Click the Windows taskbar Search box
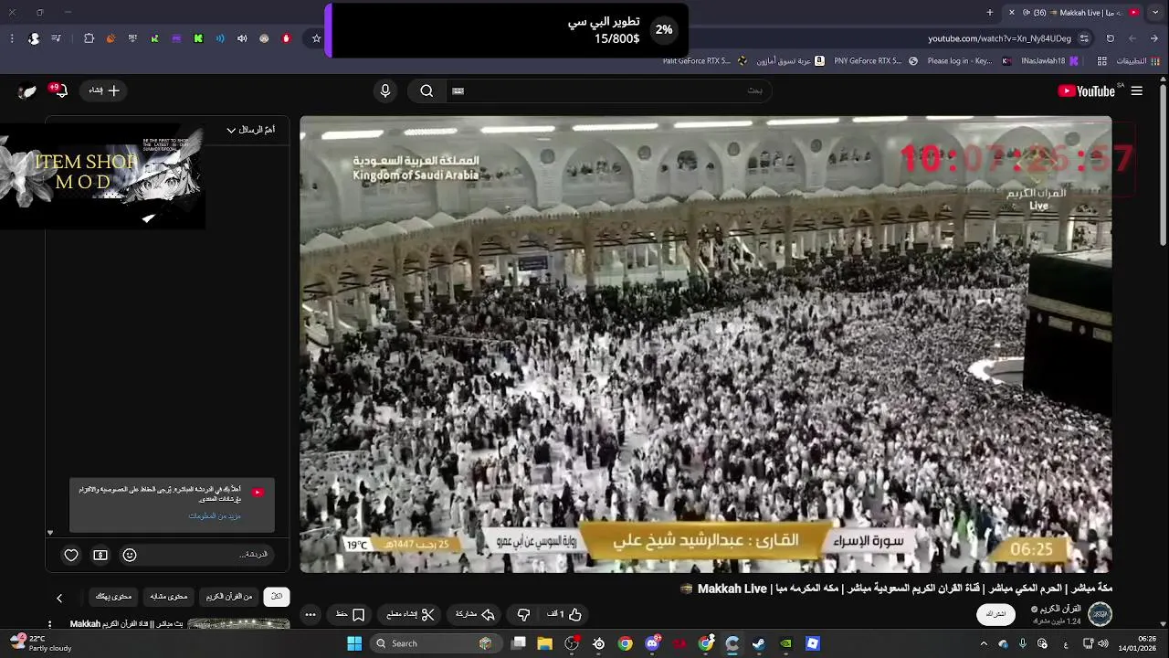This screenshot has width=1169, height=658. point(434,643)
